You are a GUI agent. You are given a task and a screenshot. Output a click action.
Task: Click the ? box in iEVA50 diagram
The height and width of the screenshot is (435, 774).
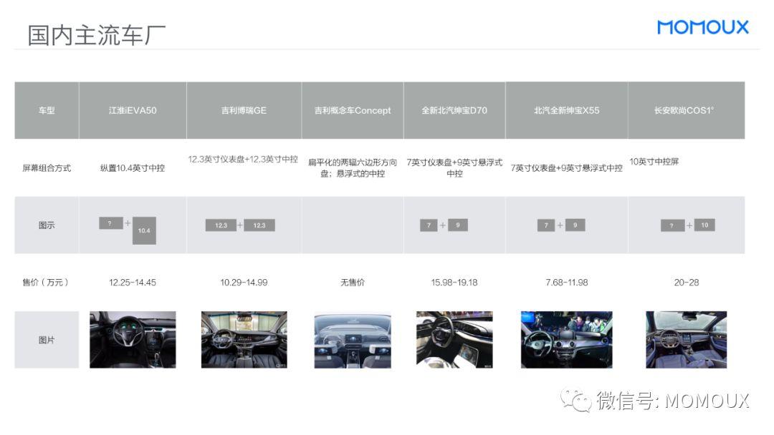pos(110,223)
